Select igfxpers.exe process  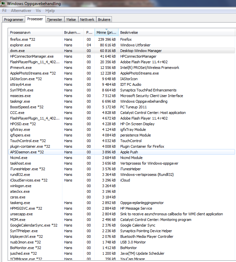(x=121, y=135)
